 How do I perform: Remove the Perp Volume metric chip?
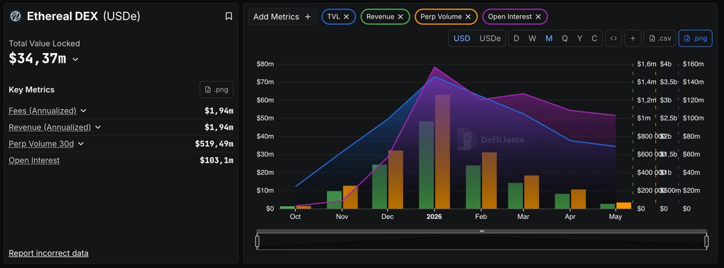pyautogui.click(x=468, y=17)
